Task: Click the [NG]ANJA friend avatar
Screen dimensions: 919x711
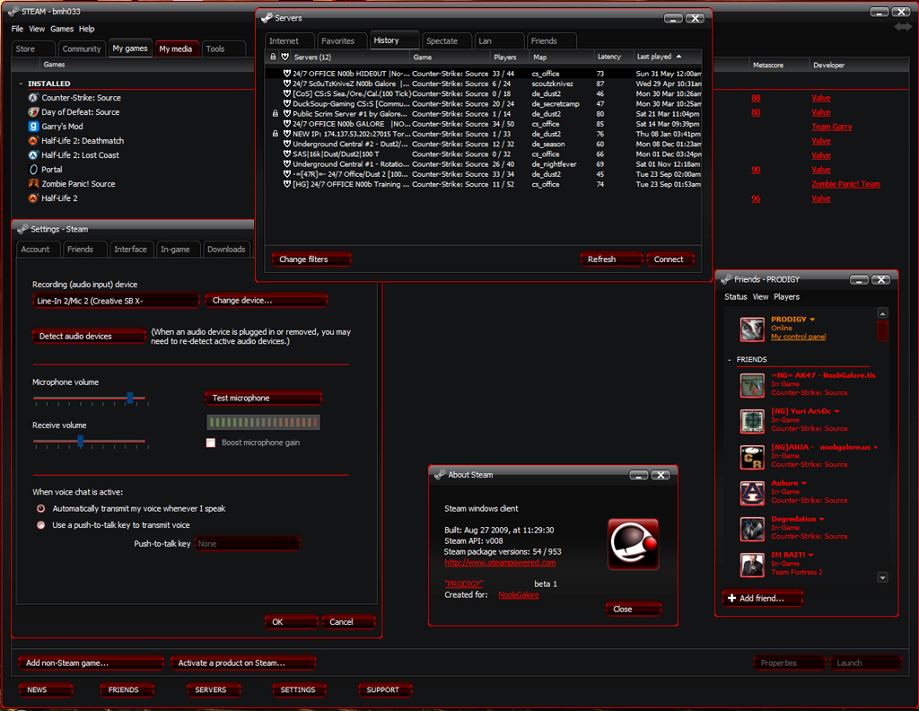Action: 752,457
